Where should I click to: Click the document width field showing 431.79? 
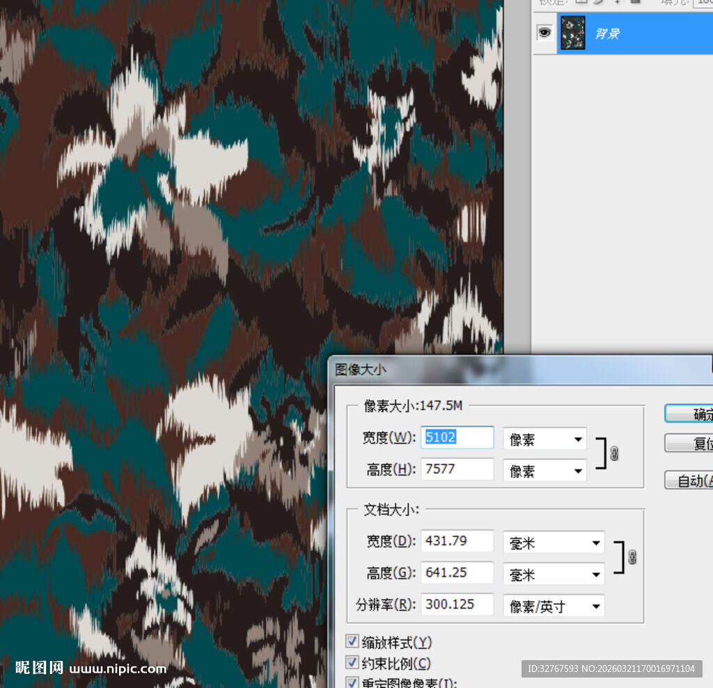(457, 541)
